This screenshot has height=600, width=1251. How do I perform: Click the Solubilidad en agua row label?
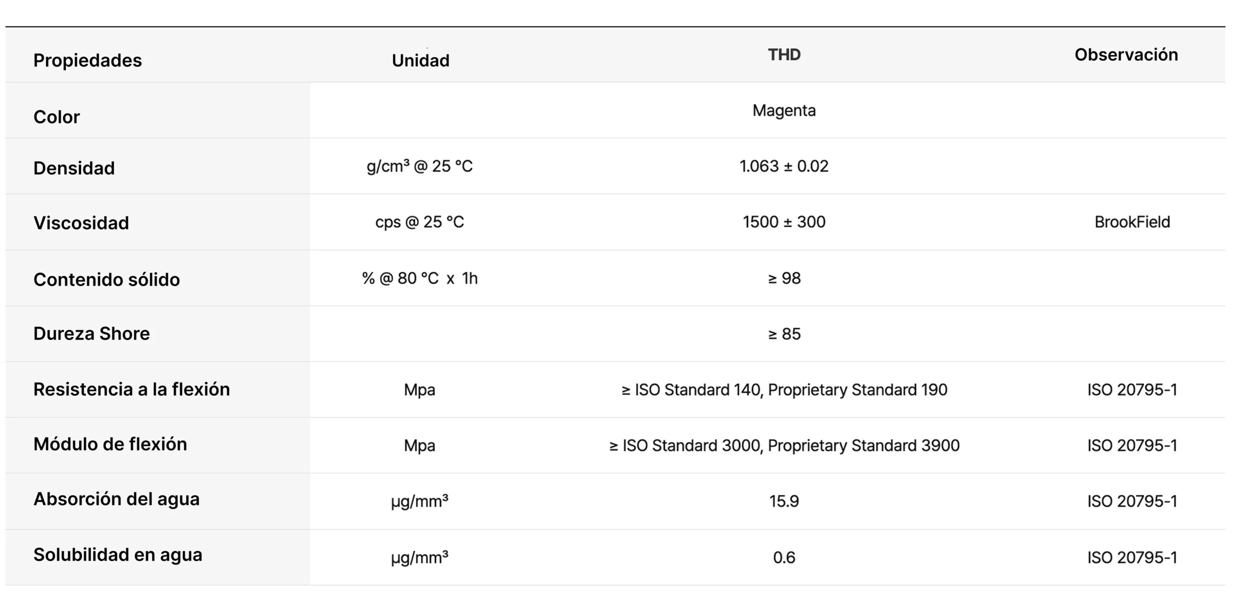117,555
